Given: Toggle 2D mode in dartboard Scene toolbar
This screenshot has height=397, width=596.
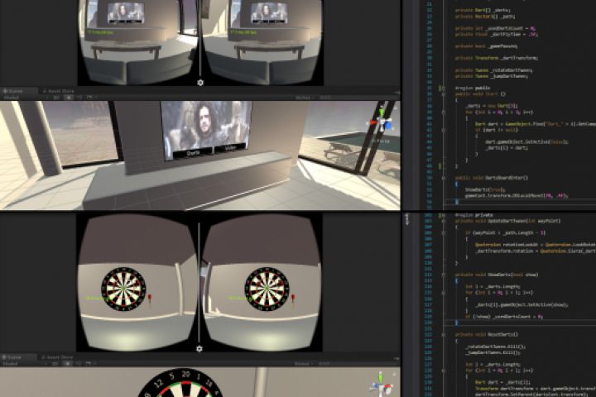Looking at the screenshot, I should click(x=55, y=364).
